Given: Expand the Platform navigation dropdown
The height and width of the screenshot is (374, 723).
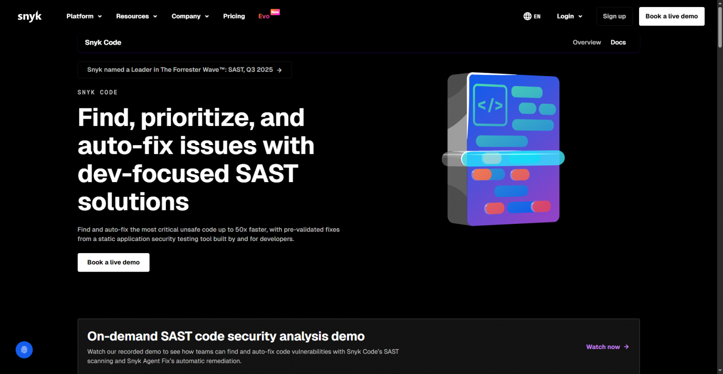Looking at the screenshot, I should [84, 16].
